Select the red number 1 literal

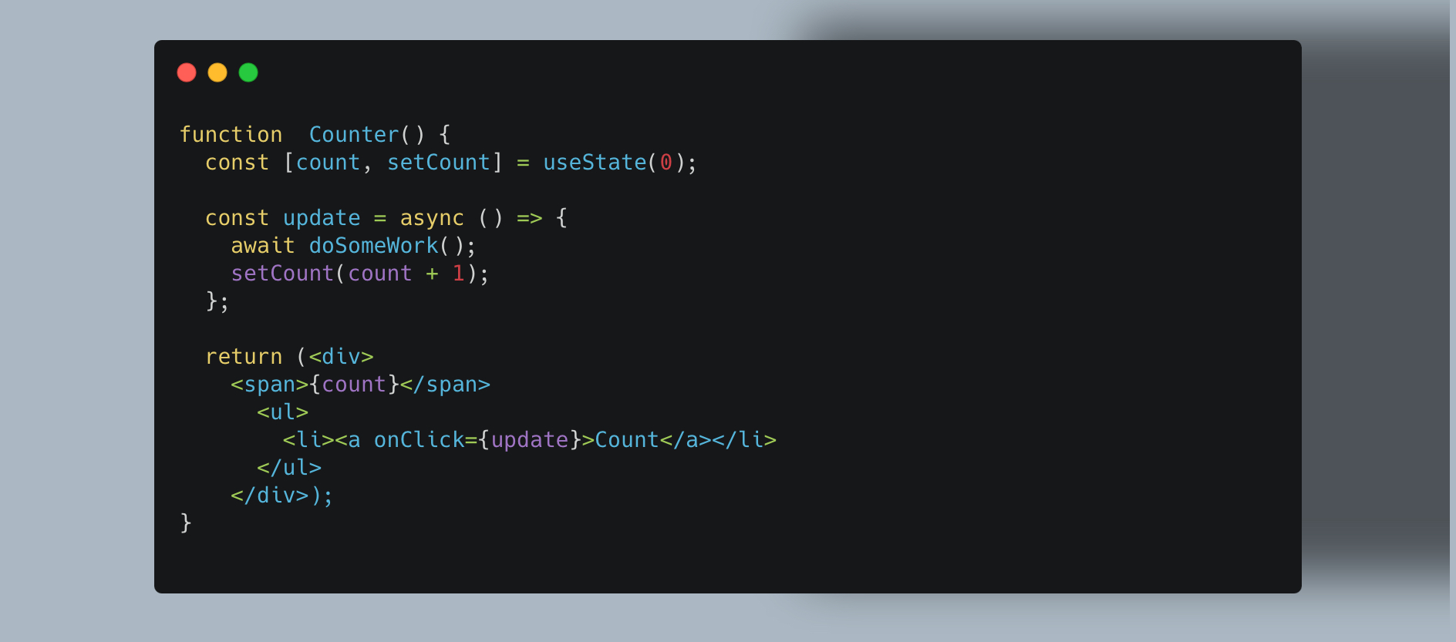tap(458, 274)
